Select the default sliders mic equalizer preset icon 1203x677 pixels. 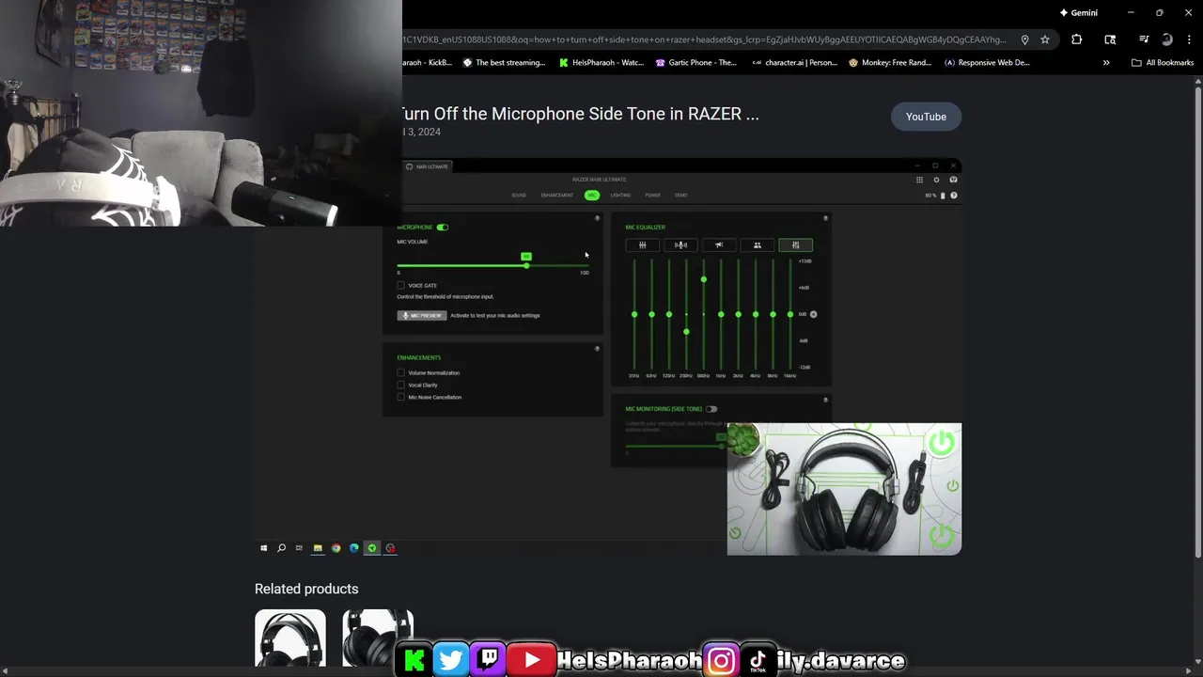point(643,245)
